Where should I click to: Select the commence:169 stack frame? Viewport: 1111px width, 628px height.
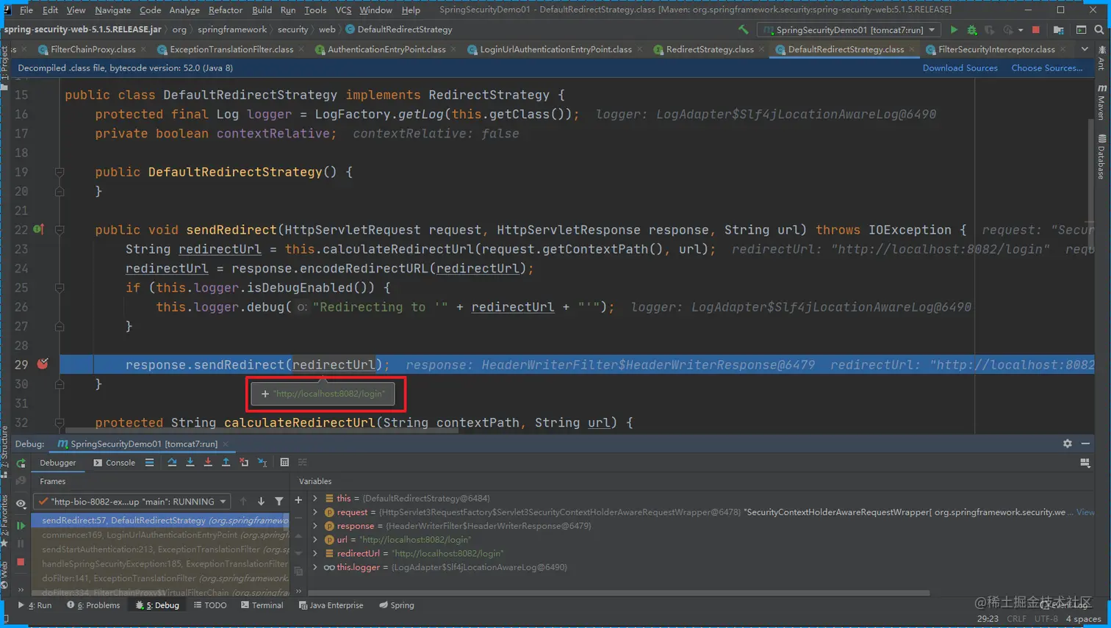click(x=161, y=535)
